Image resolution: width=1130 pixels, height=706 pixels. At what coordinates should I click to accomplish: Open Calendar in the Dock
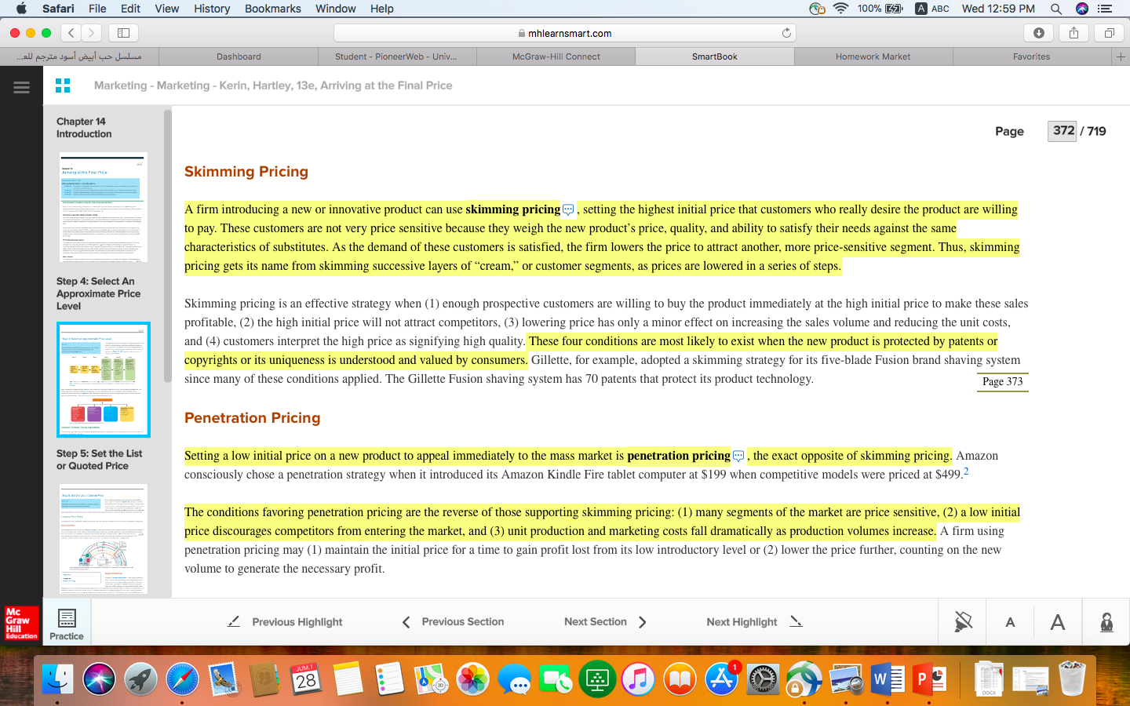(306, 679)
